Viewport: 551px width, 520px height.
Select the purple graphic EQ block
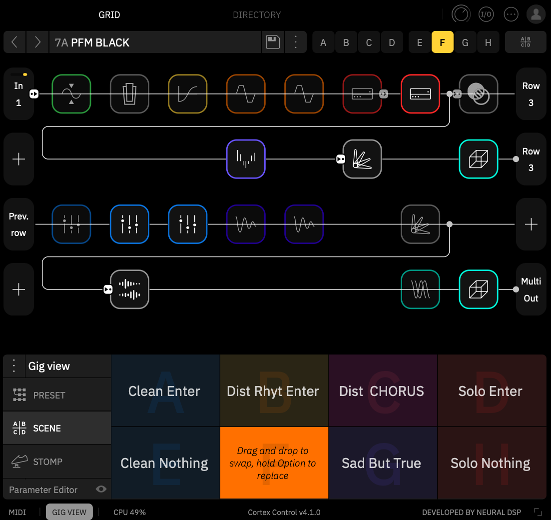[x=246, y=159]
